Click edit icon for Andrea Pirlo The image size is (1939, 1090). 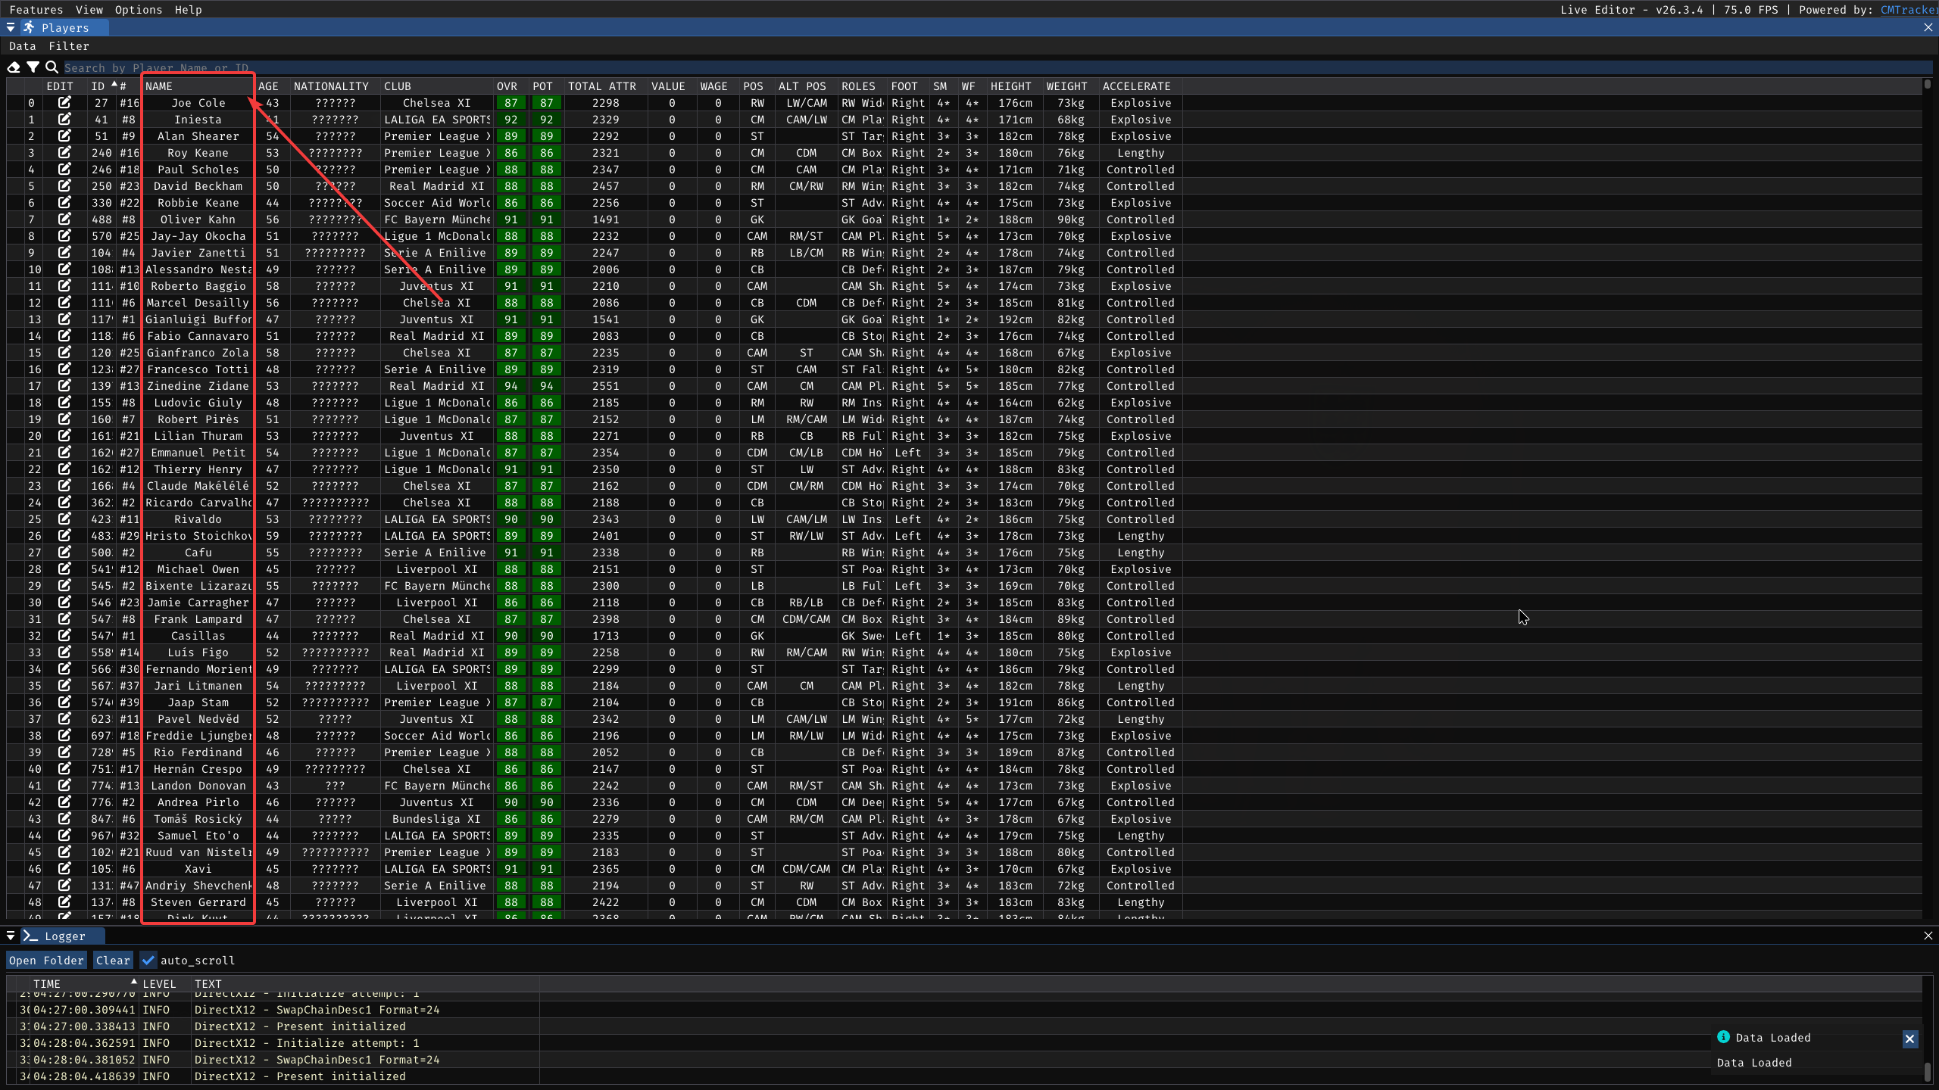click(x=64, y=802)
